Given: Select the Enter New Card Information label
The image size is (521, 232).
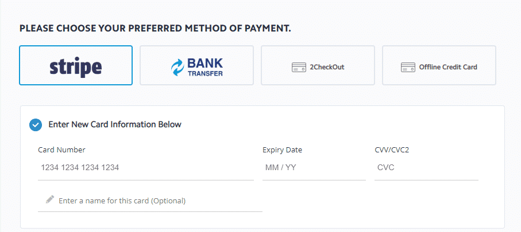Looking at the screenshot, I should (x=115, y=124).
